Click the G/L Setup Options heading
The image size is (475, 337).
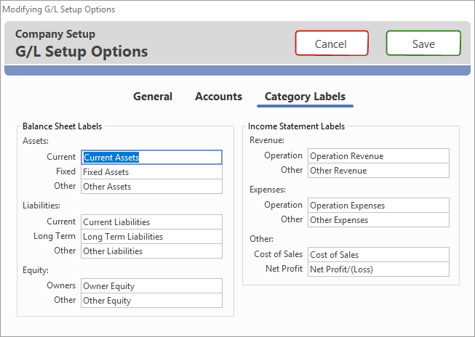coord(81,52)
